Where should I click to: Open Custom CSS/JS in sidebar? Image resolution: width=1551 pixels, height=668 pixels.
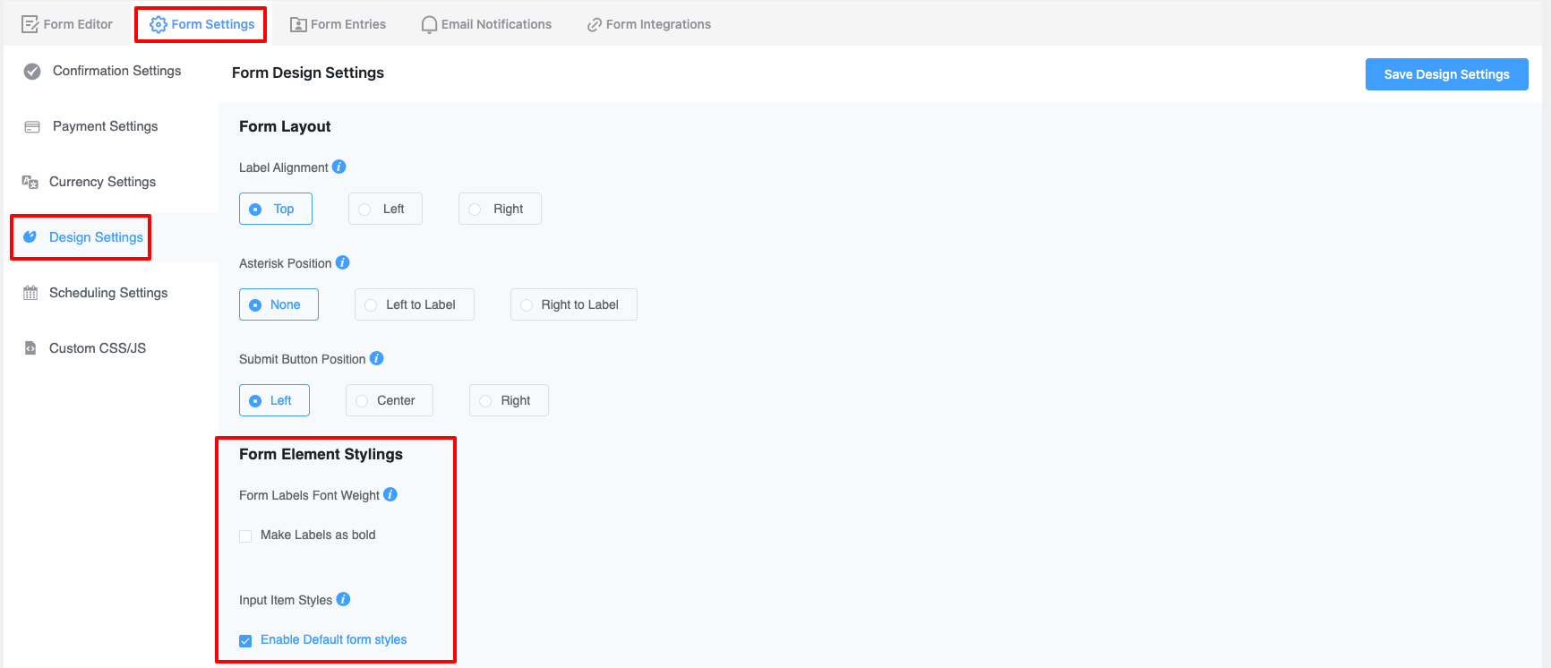[x=111, y=348]
